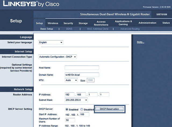The width and height of the screenshot is (172, 127).
Task: Click the Host Name input field
Action: click(82, 68)
